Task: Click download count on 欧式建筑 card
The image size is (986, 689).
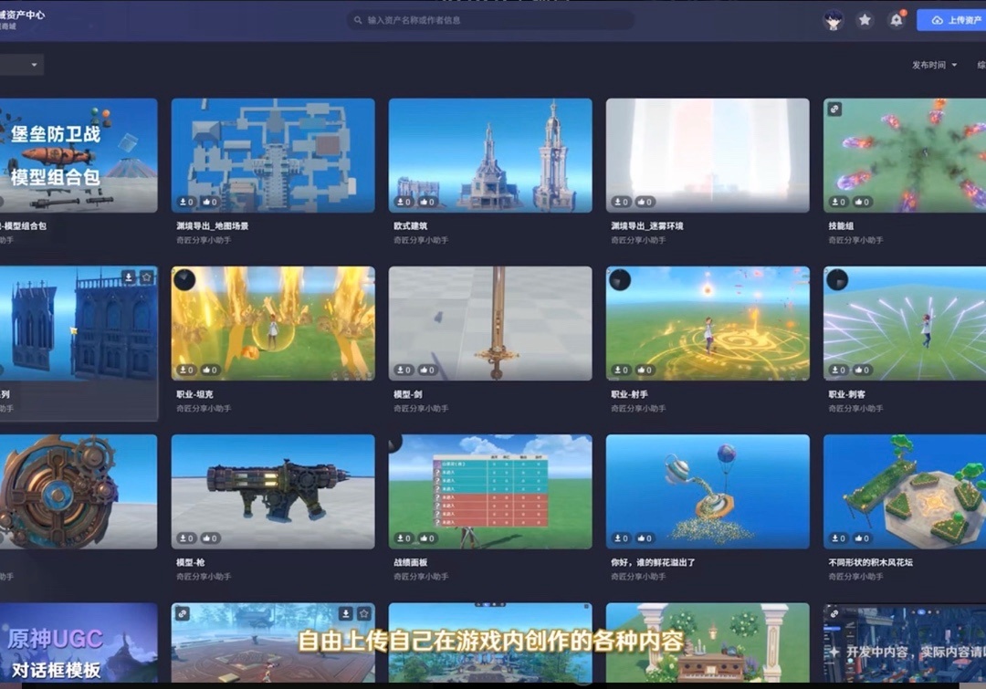Action: (x=404, y=202)
